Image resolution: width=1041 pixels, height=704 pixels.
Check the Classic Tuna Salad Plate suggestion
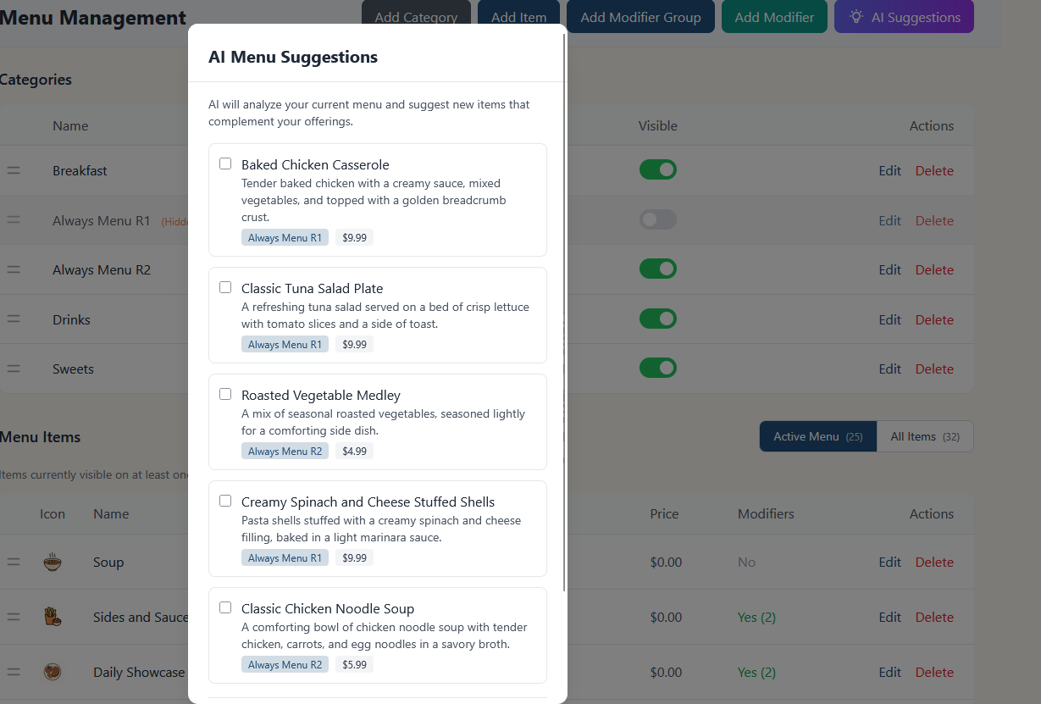[x=225, y=286]
